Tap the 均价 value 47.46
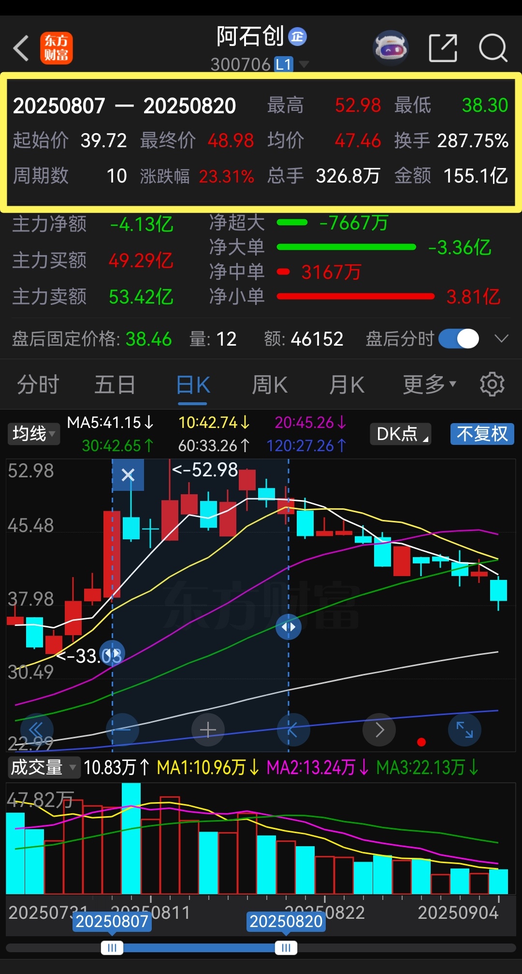522x974 pixels. 358,141
